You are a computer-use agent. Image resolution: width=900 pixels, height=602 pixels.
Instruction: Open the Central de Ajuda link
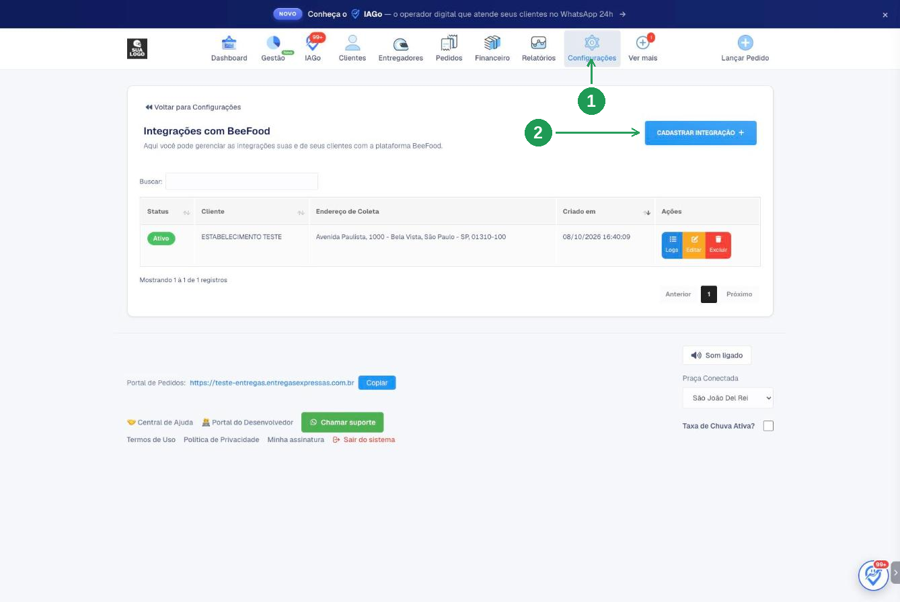tap(160, 423)
